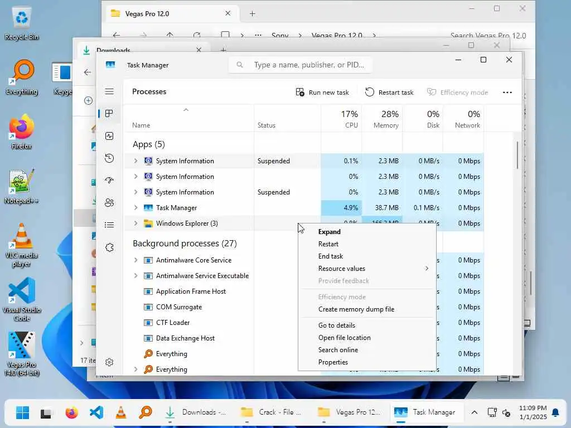
Task: Expand Windows Explorer (3) process group
Action: click(x=136, y=223)
